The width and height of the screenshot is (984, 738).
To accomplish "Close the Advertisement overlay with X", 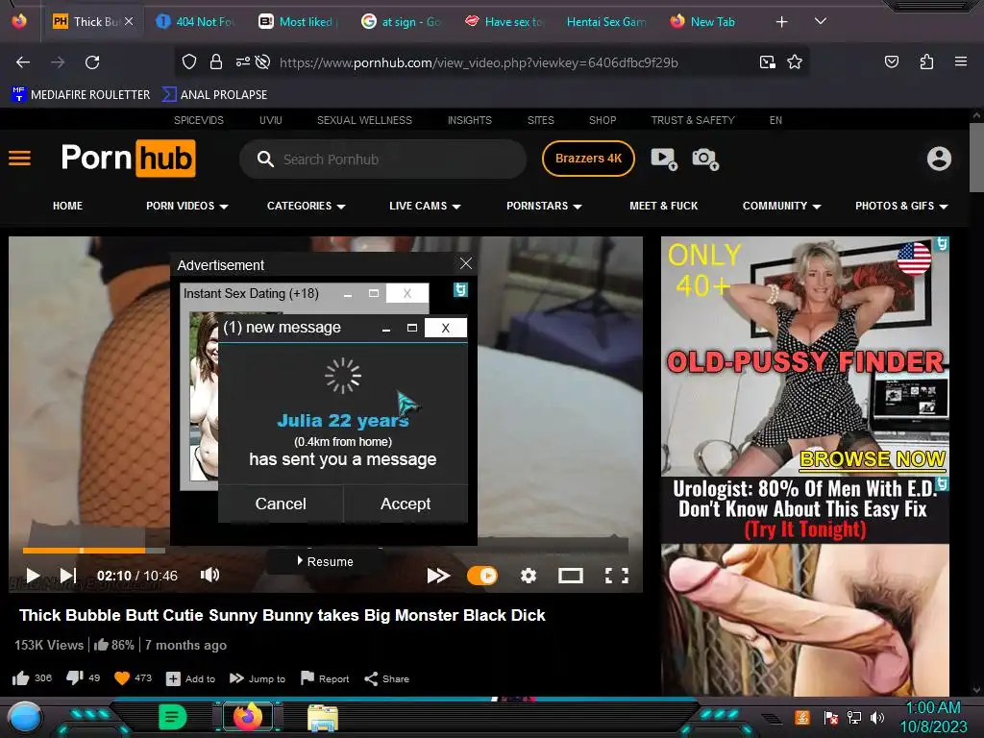I will pyautogui.click(x=466, y=263).
